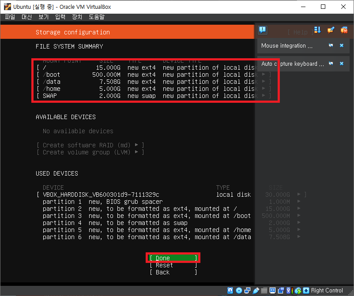
Task: Dismiss the Mouse integration notification
Action: pos(342,45)
